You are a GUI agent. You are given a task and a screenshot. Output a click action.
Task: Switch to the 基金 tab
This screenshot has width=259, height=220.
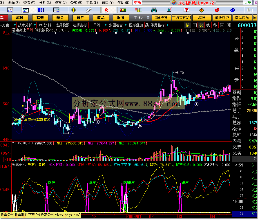coord(60,18)
